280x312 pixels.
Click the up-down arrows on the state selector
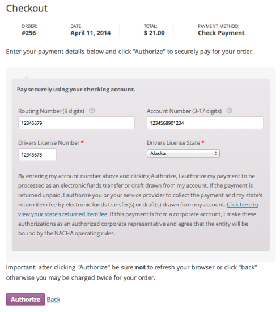point(215,153)
